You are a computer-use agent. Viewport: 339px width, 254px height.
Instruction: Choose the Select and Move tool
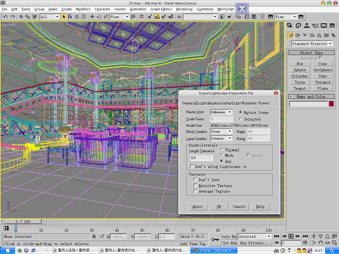point(92,17)
